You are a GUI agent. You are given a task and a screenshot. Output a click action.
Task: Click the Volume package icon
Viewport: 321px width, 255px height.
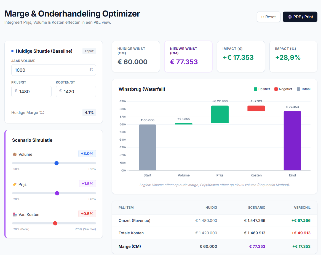click(15, 154)
